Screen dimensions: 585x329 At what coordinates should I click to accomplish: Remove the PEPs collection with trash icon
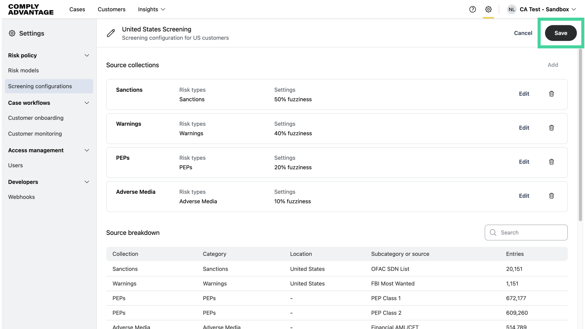[551, 162]
